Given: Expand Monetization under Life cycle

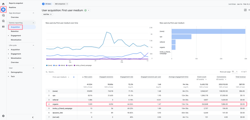Looking at the screenshot, I should tap(9, 58).
